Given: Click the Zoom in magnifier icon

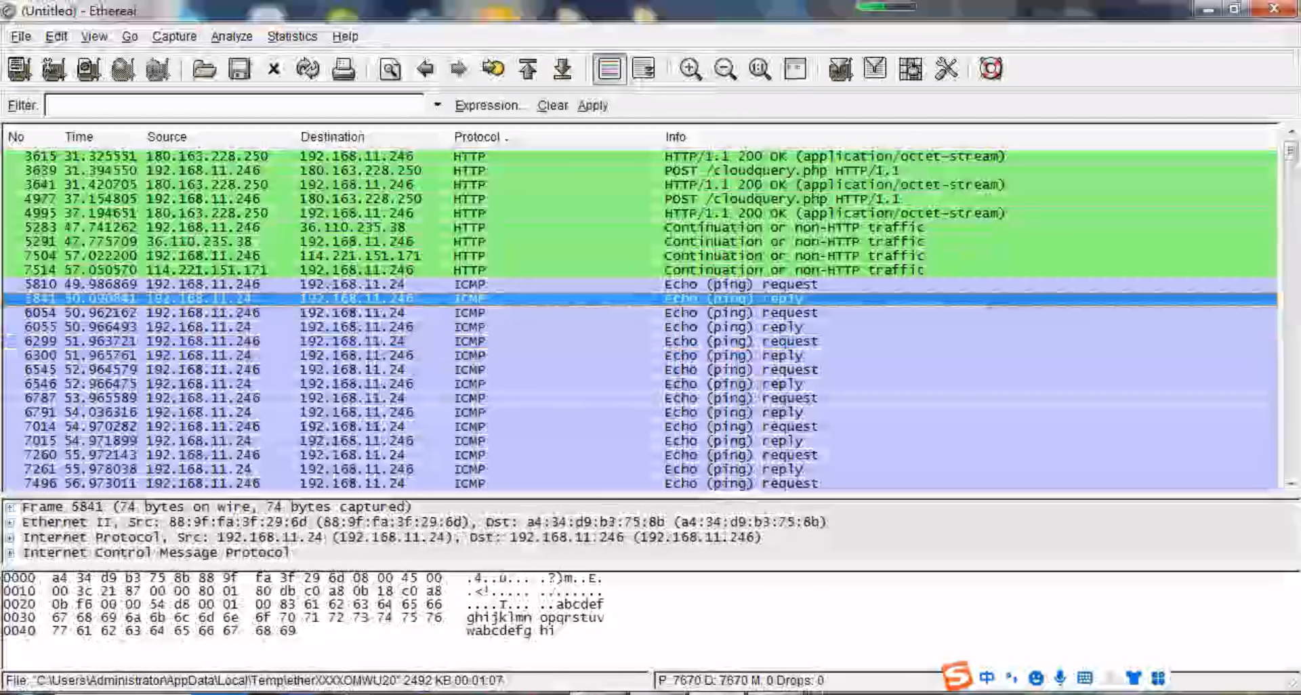Looking at the screenshot, I should 690,69.
